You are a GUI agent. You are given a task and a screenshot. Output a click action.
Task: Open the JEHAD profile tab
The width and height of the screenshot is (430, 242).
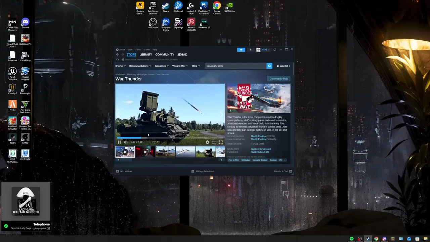(182, 54)
